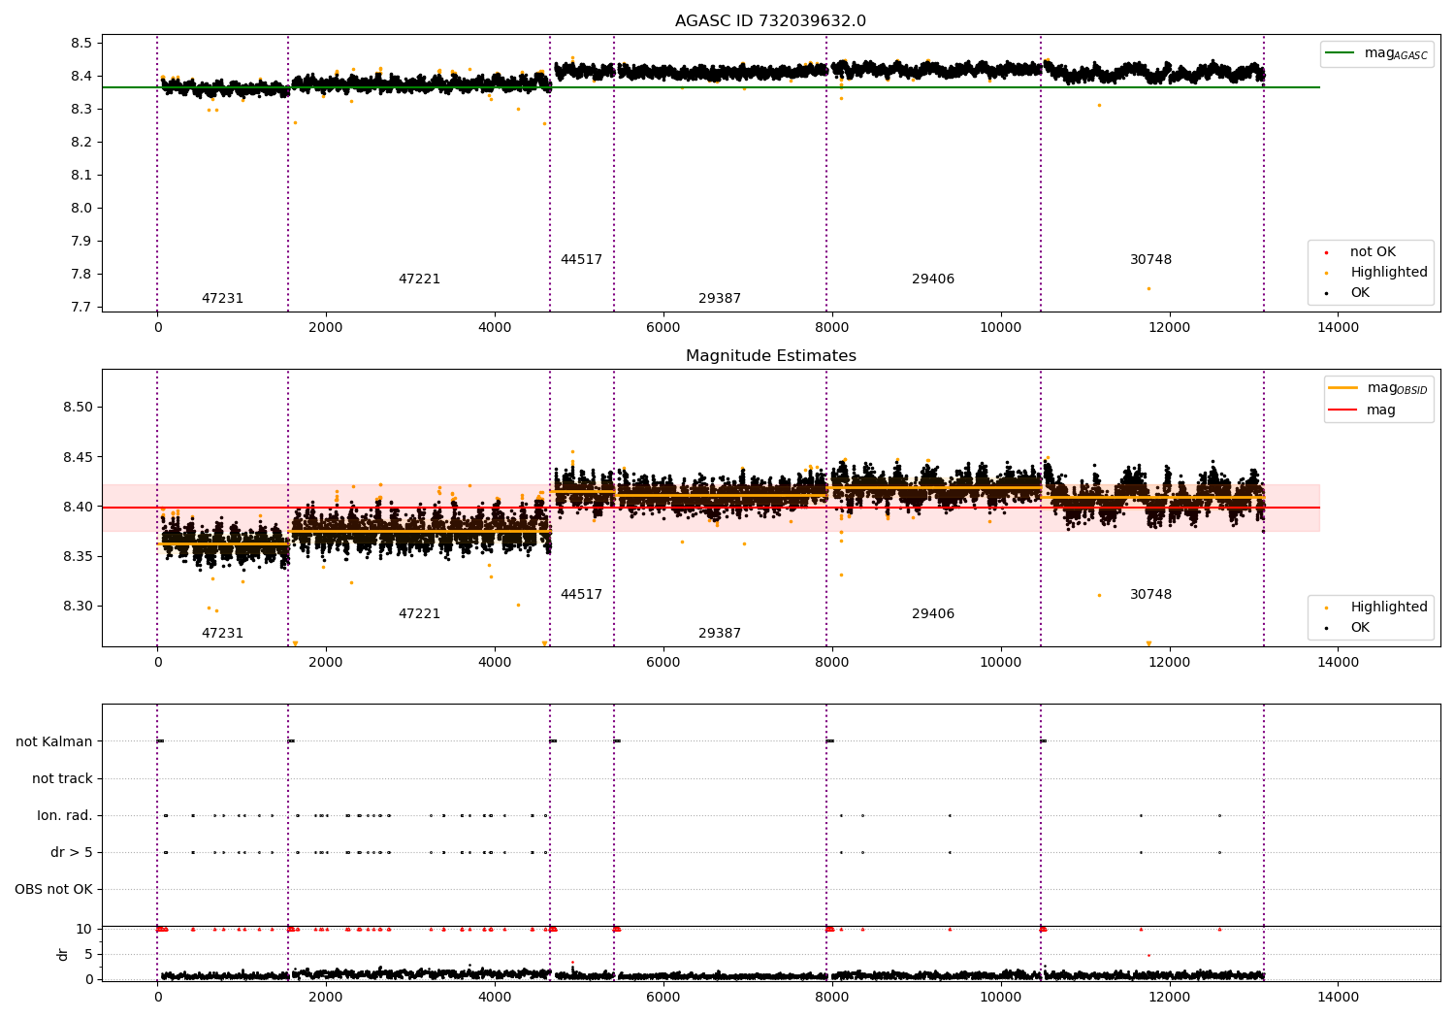Screen dimensions: 1455x1019
Task: Select obsid label 47231 in top plot
Action: point(222,299)
